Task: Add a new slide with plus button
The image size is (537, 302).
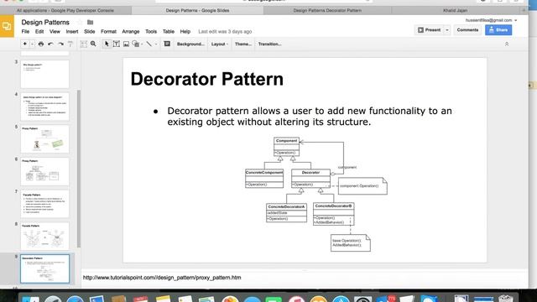Action: pyautogui.click(x=24, y=44)
